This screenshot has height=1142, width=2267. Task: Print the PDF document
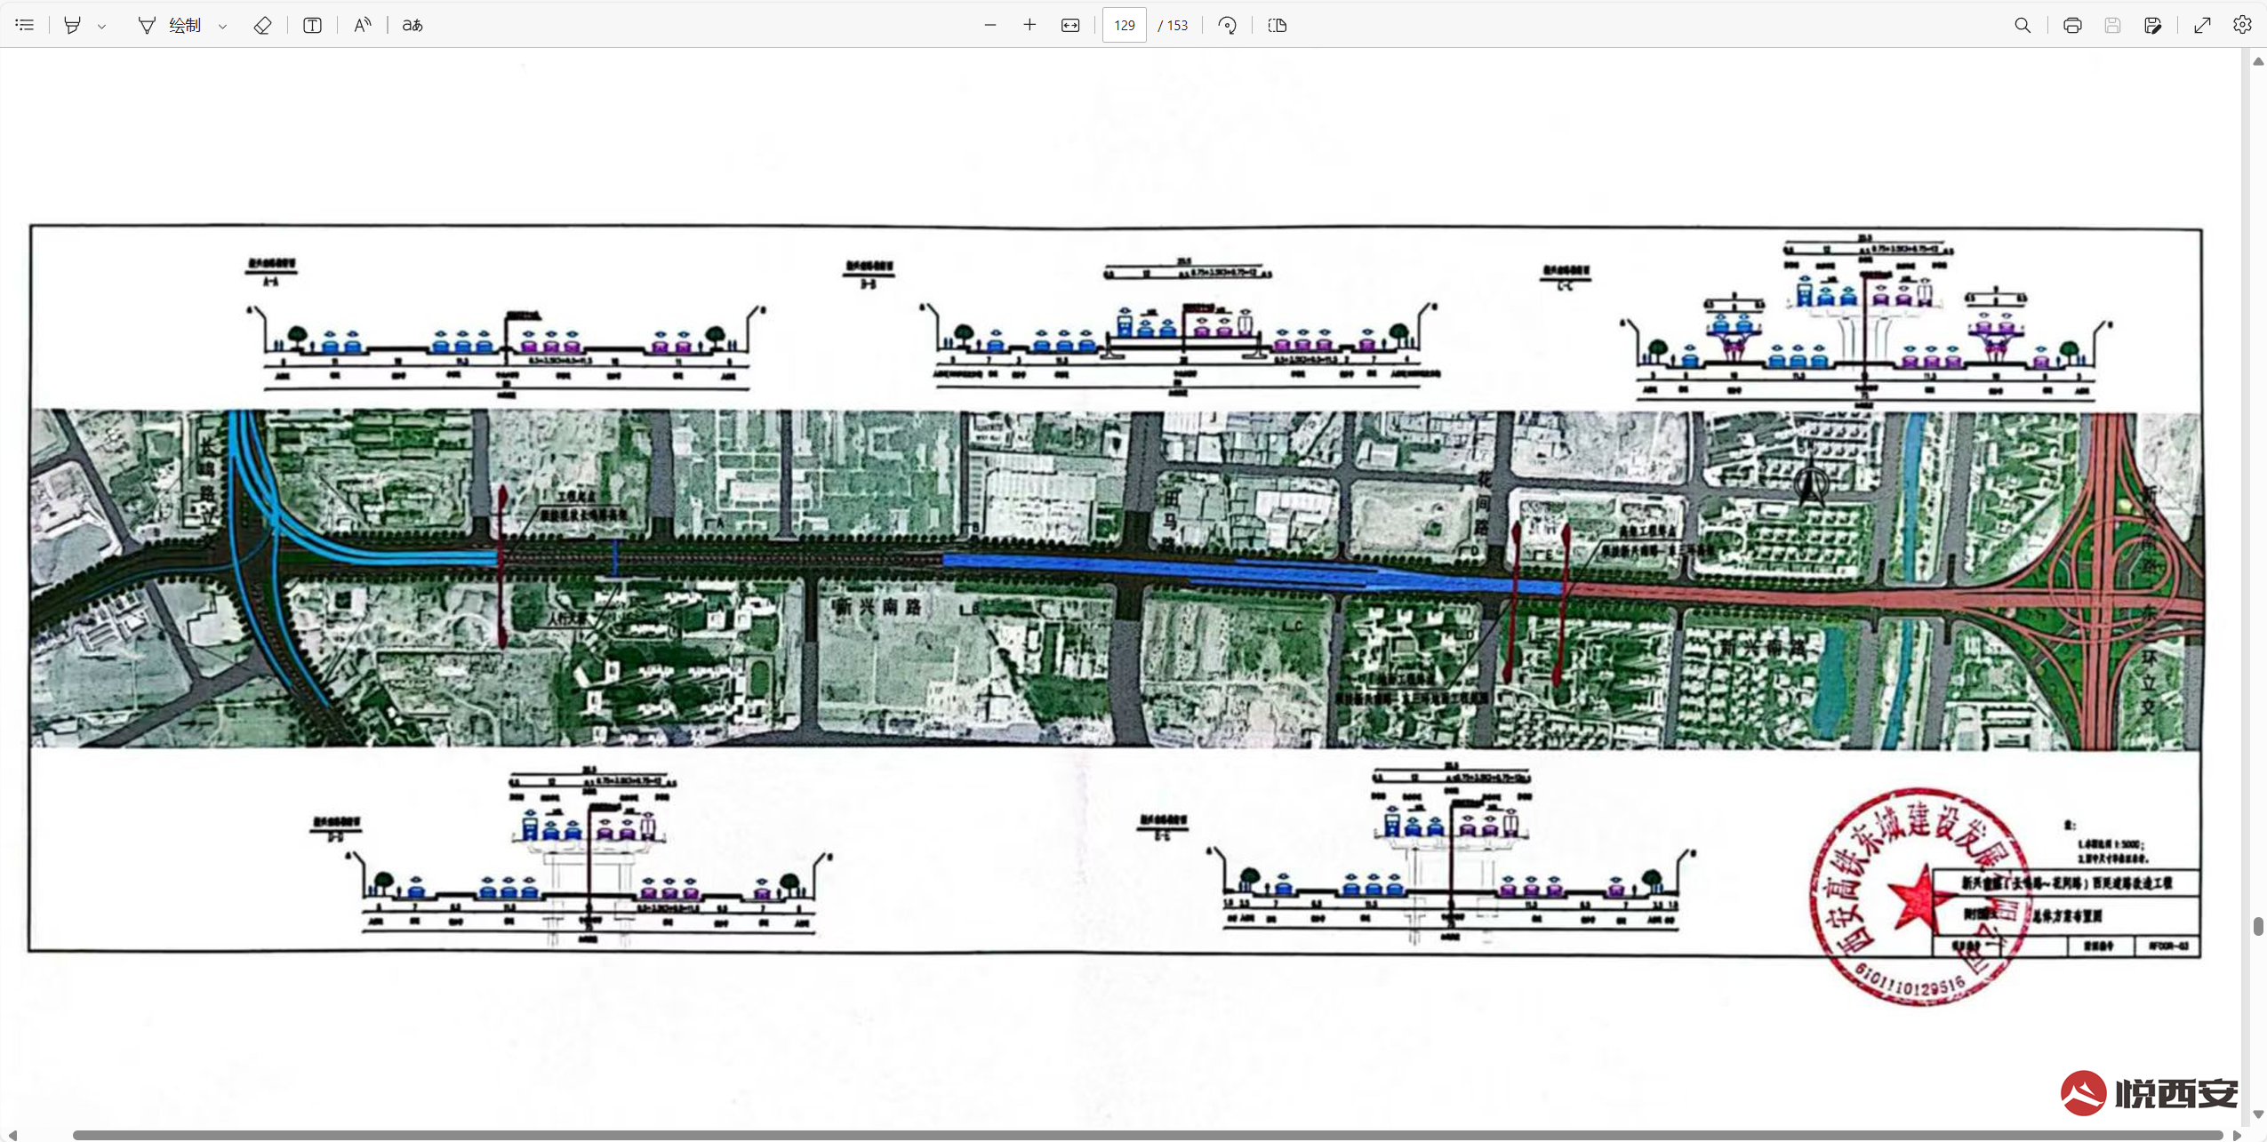pos(2072,25)
